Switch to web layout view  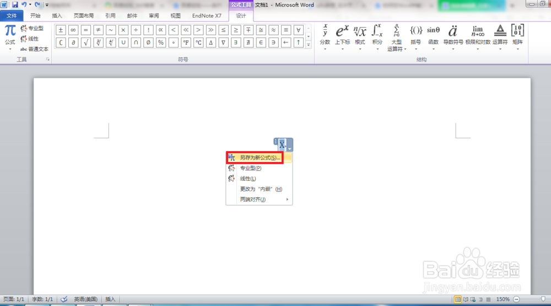(x=473, y=299)
